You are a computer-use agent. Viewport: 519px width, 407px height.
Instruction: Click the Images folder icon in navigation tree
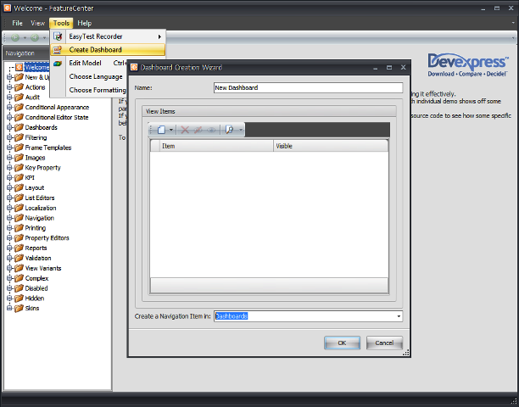(x=20, y=158)
